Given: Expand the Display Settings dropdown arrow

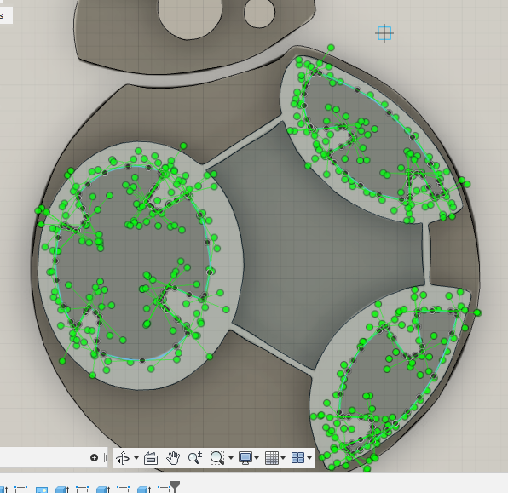Looking at the screenshot, I should point(257,458).
